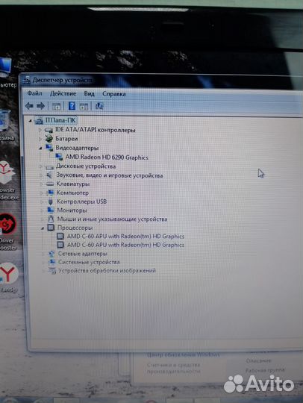Viewport: 303px width, 403px height.
Task: Expand the Контроллеры USB node
Action: pyautogui.click(x=42, y=201)
